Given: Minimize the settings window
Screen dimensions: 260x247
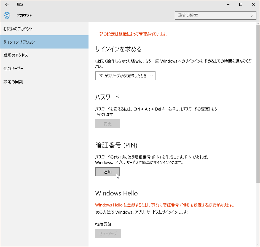Looking at the screenshot, I should click(x=228, y=4).
